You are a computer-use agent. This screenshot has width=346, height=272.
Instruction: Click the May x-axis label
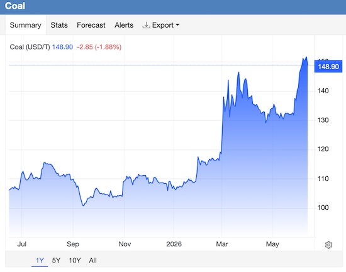pos(272,244)
